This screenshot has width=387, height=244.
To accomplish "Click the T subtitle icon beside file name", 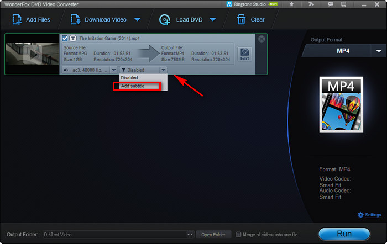I will tap(73, 38).
